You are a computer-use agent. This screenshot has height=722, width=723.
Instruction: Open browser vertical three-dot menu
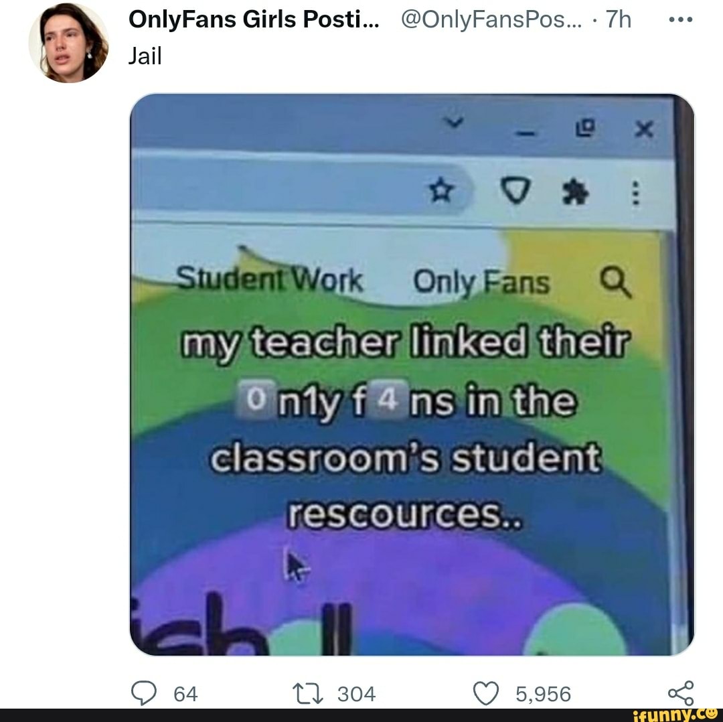(635, 193)
